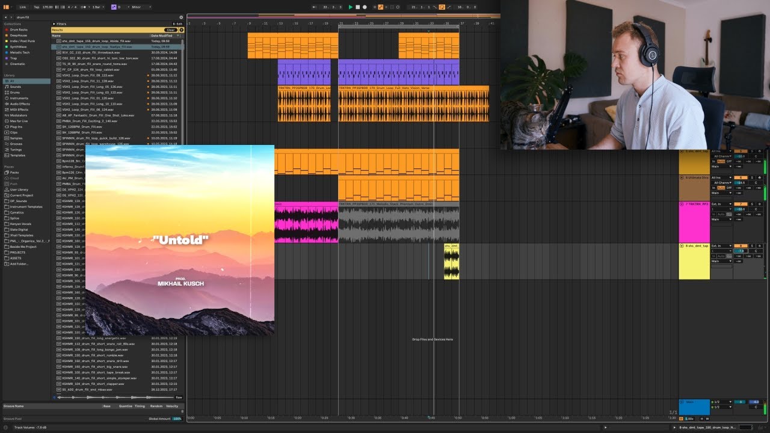Open track 8 Main output dropdown

click(721, 261)
